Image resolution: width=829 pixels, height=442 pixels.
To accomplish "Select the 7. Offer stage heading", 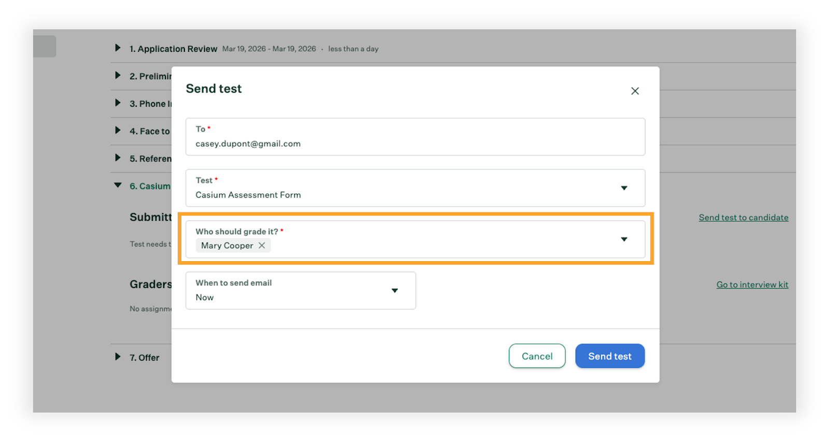I will [145, 358].
